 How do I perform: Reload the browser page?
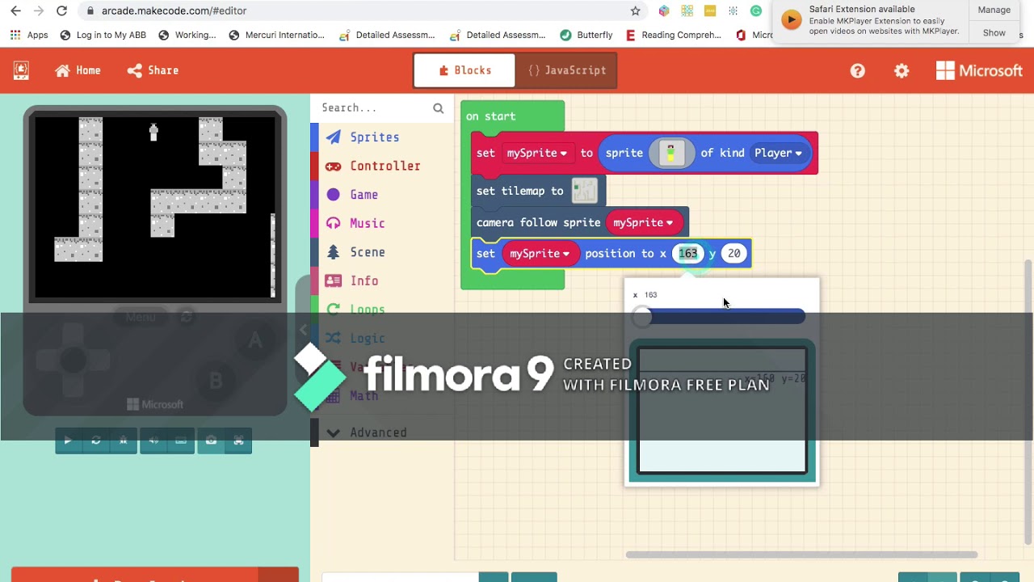(x=61, y=11)
